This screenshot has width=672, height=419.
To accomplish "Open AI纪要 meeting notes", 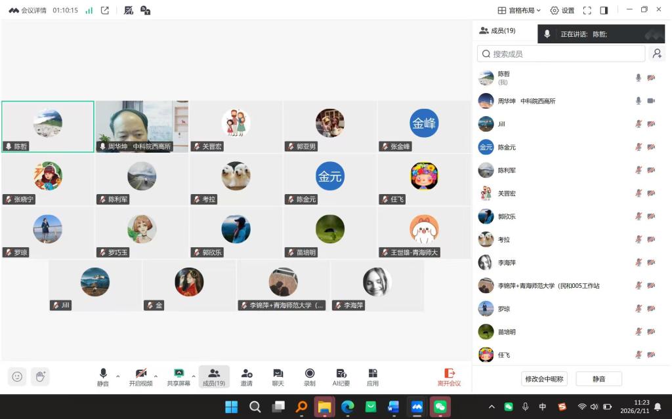I will point(341,376).
